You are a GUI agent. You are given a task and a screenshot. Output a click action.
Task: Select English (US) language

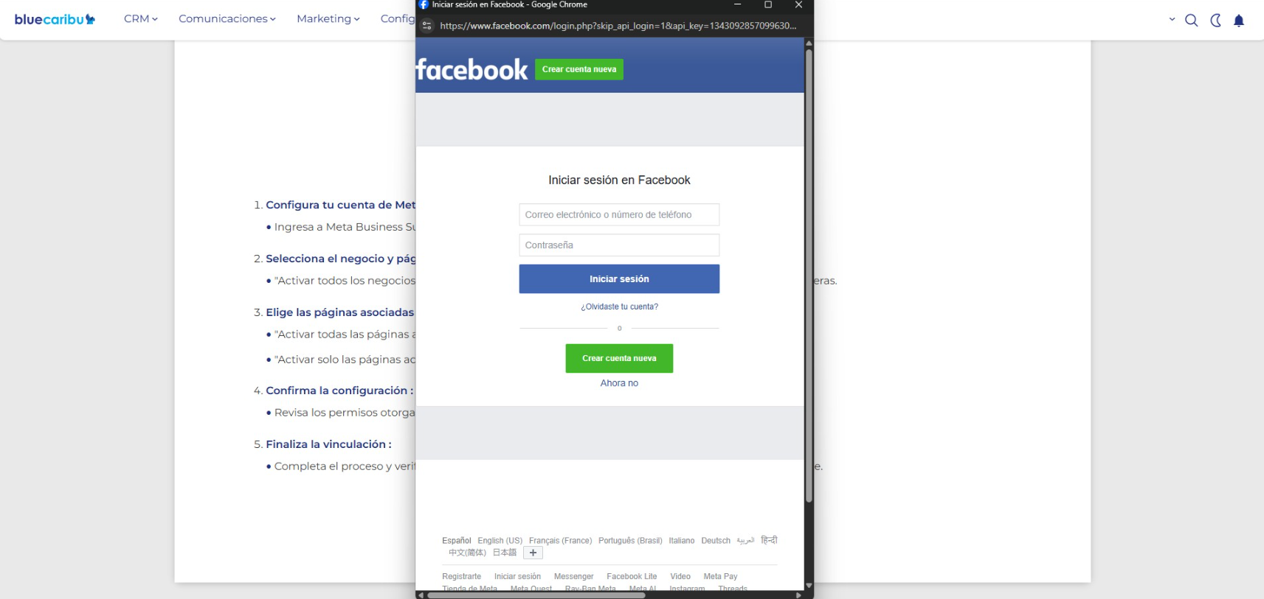pyautogui.click(x=500, y=541)
